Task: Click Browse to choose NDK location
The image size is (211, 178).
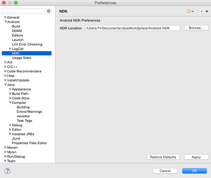Action: (x=196, y=28)
